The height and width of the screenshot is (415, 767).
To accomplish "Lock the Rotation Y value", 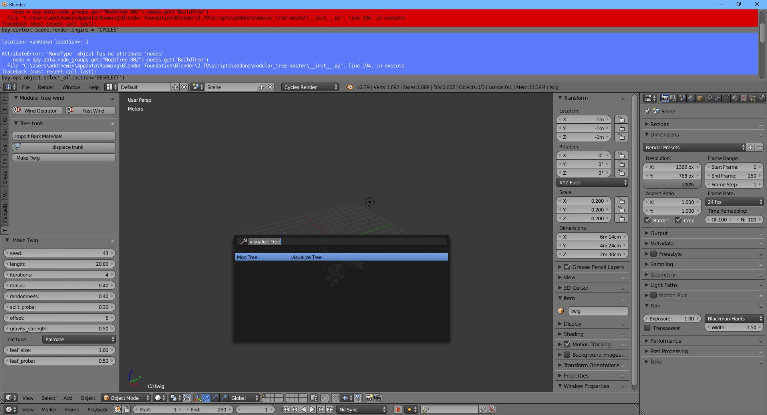I will coord(621,164).
